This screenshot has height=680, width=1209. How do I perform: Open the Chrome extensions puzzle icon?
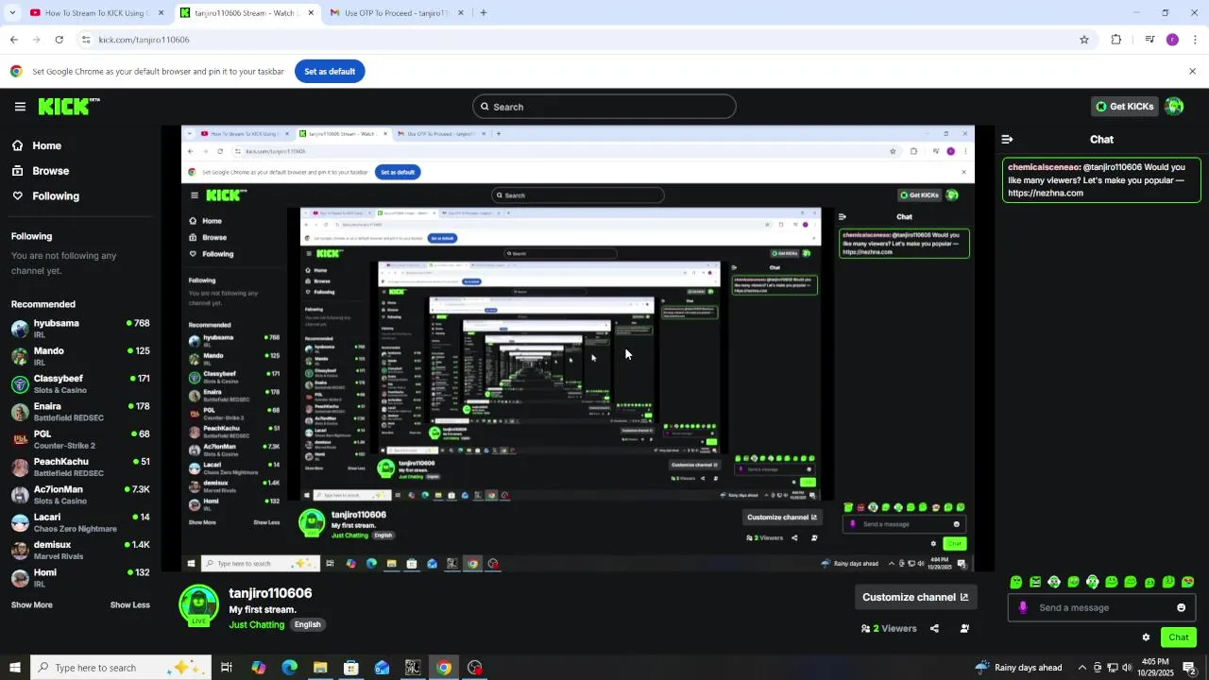[1116, 40]
